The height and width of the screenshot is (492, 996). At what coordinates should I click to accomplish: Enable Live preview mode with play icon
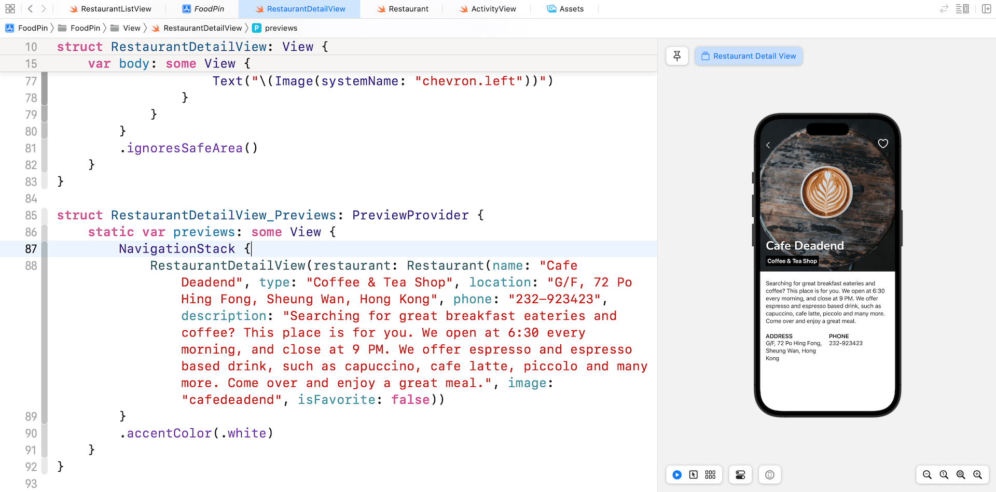(677, 475)
